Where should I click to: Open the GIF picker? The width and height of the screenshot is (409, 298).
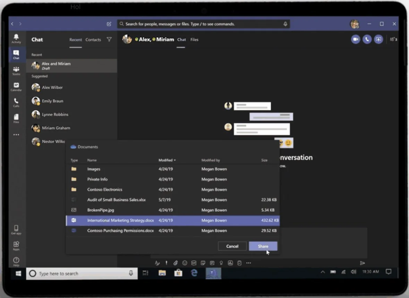(x=194, y=263)
